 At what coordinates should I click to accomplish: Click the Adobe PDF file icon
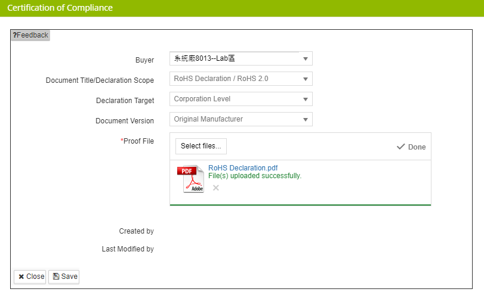[190, 179]
